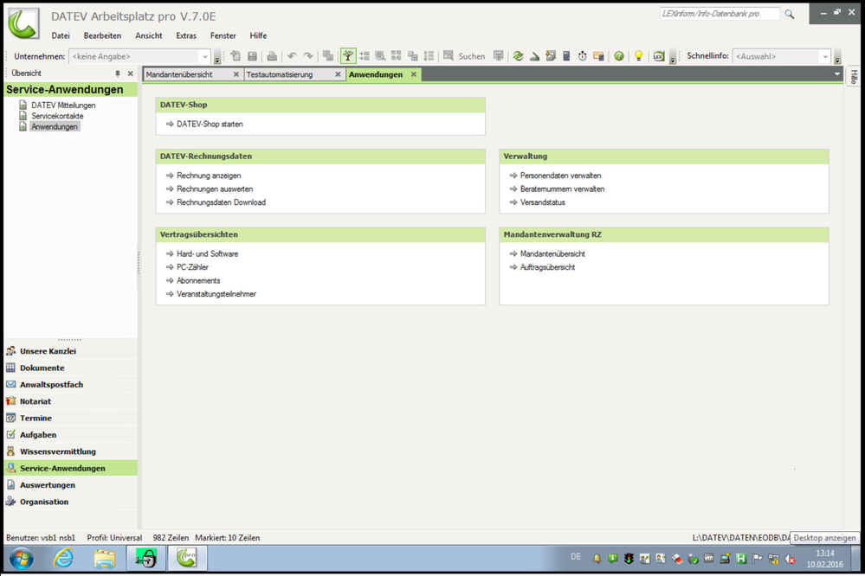Viewport: 865px width, 576px height.
Task: Click the Suchen search toolbar button
Action: [x=464, y=55]
